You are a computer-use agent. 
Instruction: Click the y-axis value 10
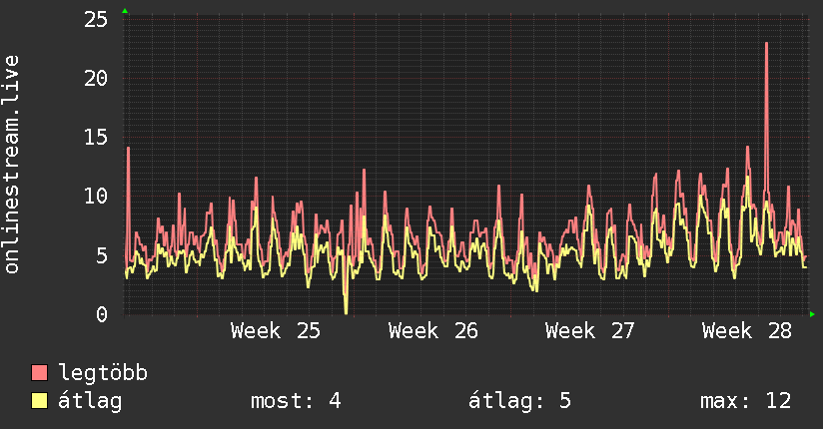point(96,197)
